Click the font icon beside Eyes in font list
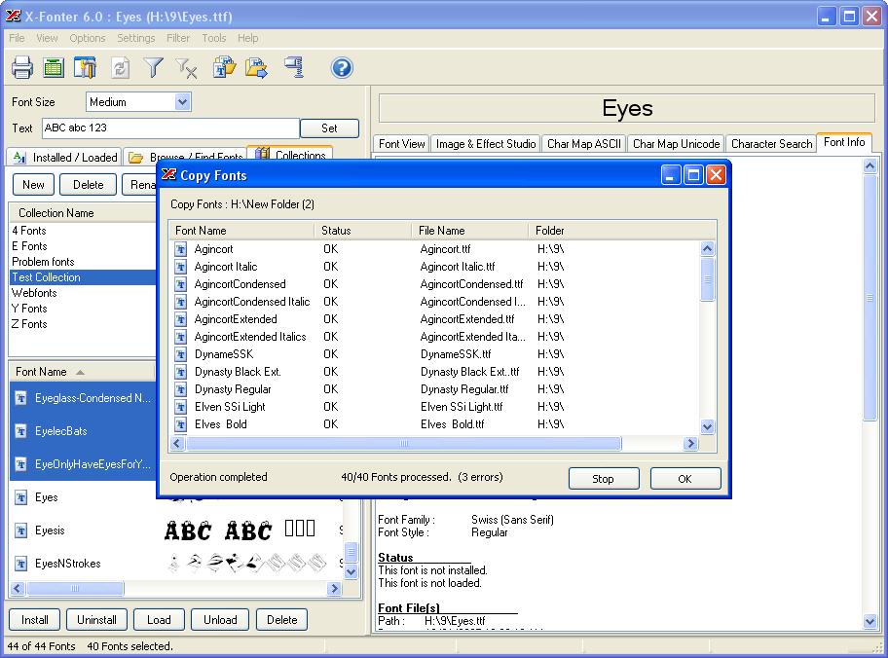Screen dimensions: 888x658 (21, 497)
